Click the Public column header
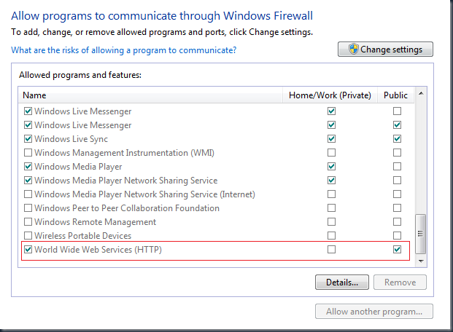Screen dimensions: 453x332 (396, 95)
